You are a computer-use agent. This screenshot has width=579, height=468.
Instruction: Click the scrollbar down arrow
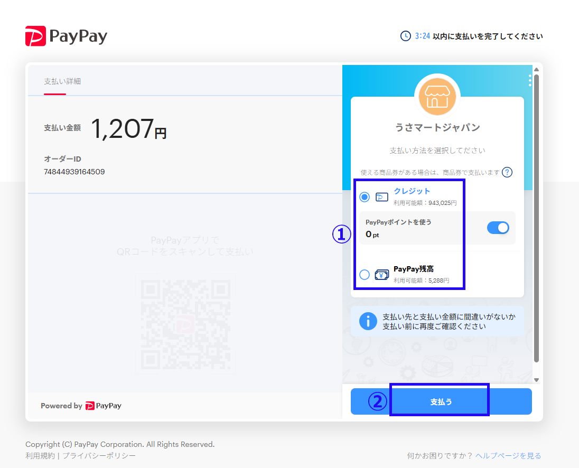537,380
